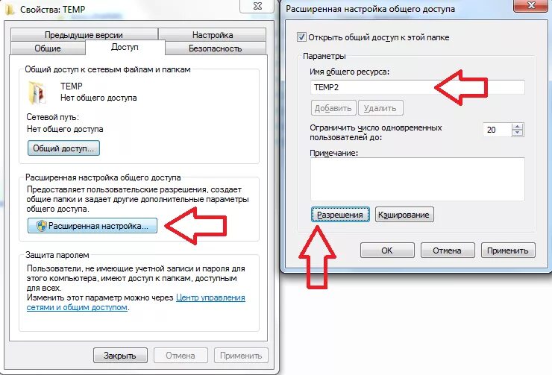The image size is (552, 375).
Task: Click Закрыть in properties window
Action: pyautogui.click(x=120, y=356)
